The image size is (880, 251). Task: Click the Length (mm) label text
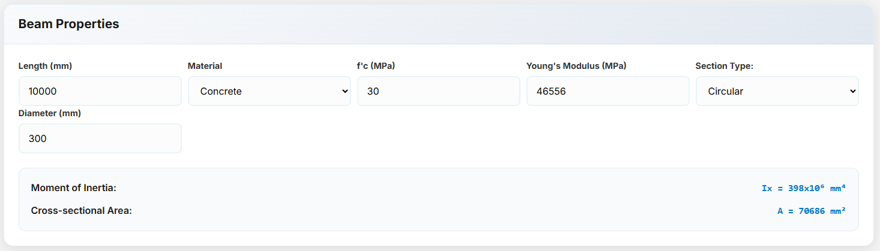45,66
